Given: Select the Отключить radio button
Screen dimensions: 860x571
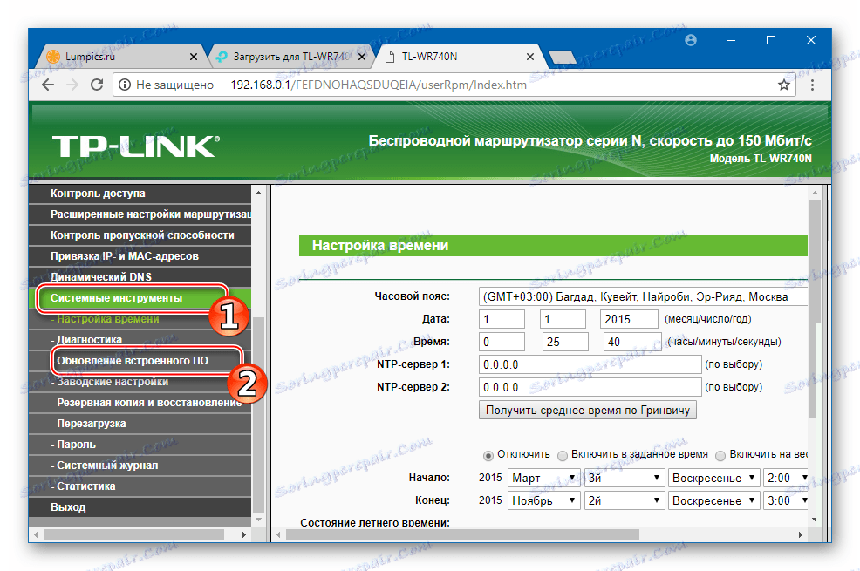Looking at the screenshot, I should click(x=488, y=455).
